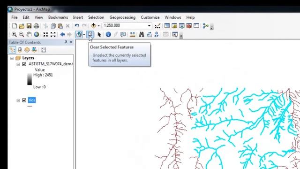Open the Edit menu
Screen dimensions: 300x169
tap(26, 17)
